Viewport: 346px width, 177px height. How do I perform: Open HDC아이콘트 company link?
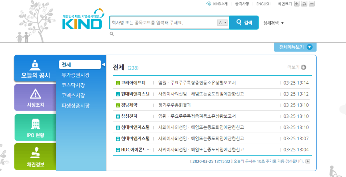136,150
